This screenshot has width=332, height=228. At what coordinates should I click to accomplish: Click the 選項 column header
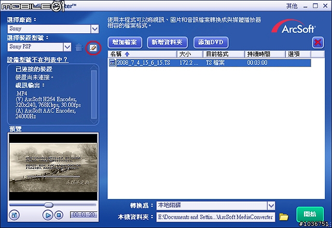click(298, 54)
